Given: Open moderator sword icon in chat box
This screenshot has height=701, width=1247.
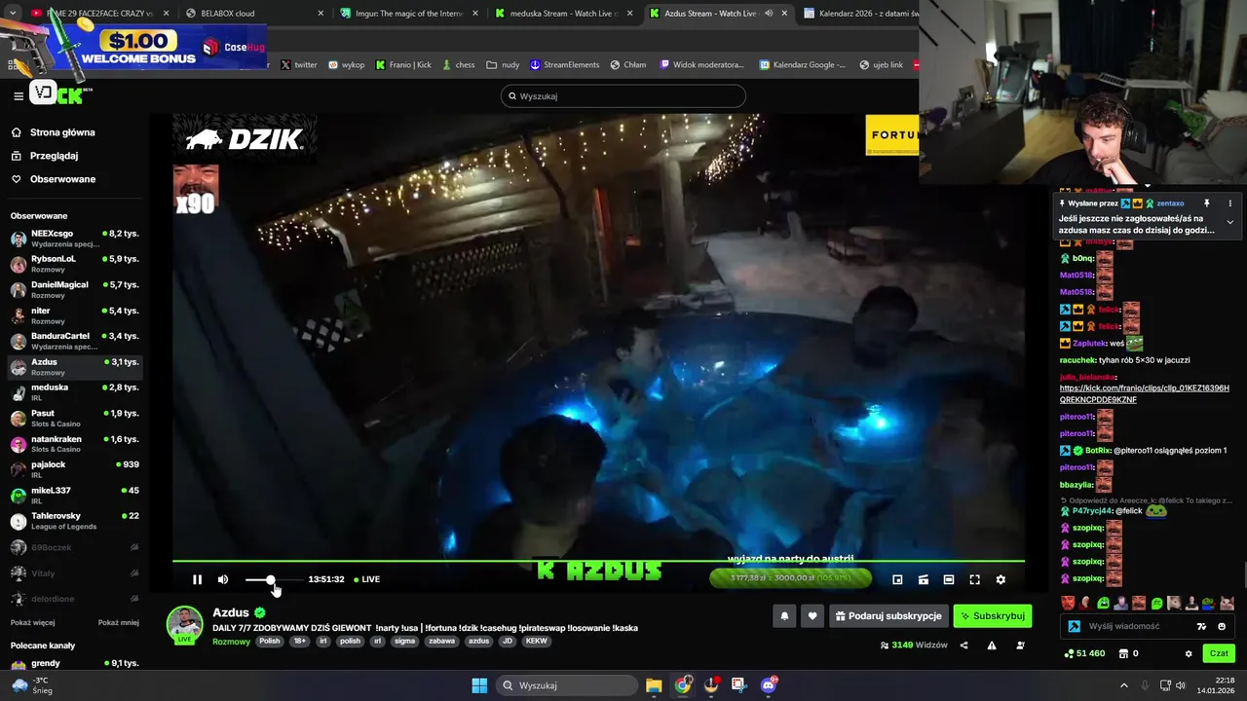Looking at the screenshot, I should click(x=1074, y=626).
